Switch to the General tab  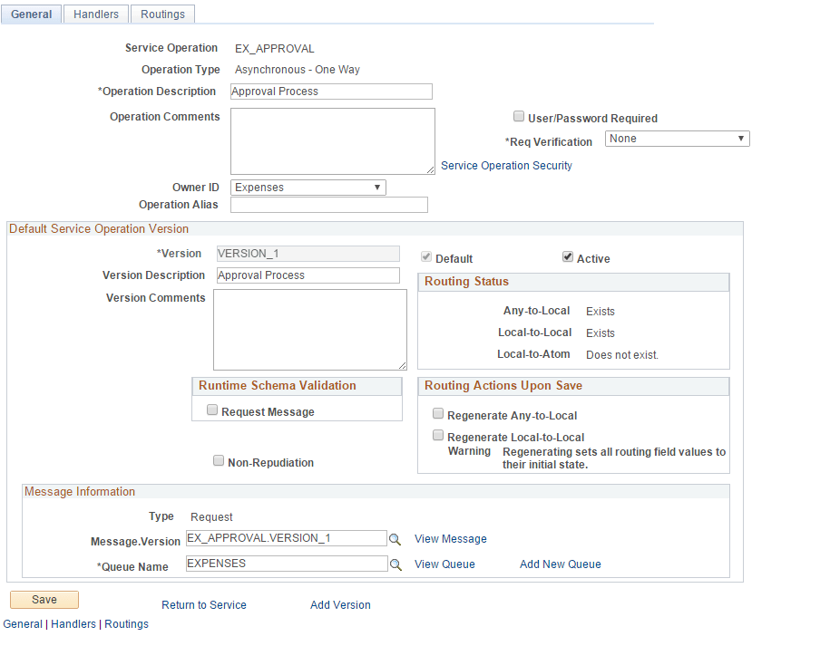[31, 14]
